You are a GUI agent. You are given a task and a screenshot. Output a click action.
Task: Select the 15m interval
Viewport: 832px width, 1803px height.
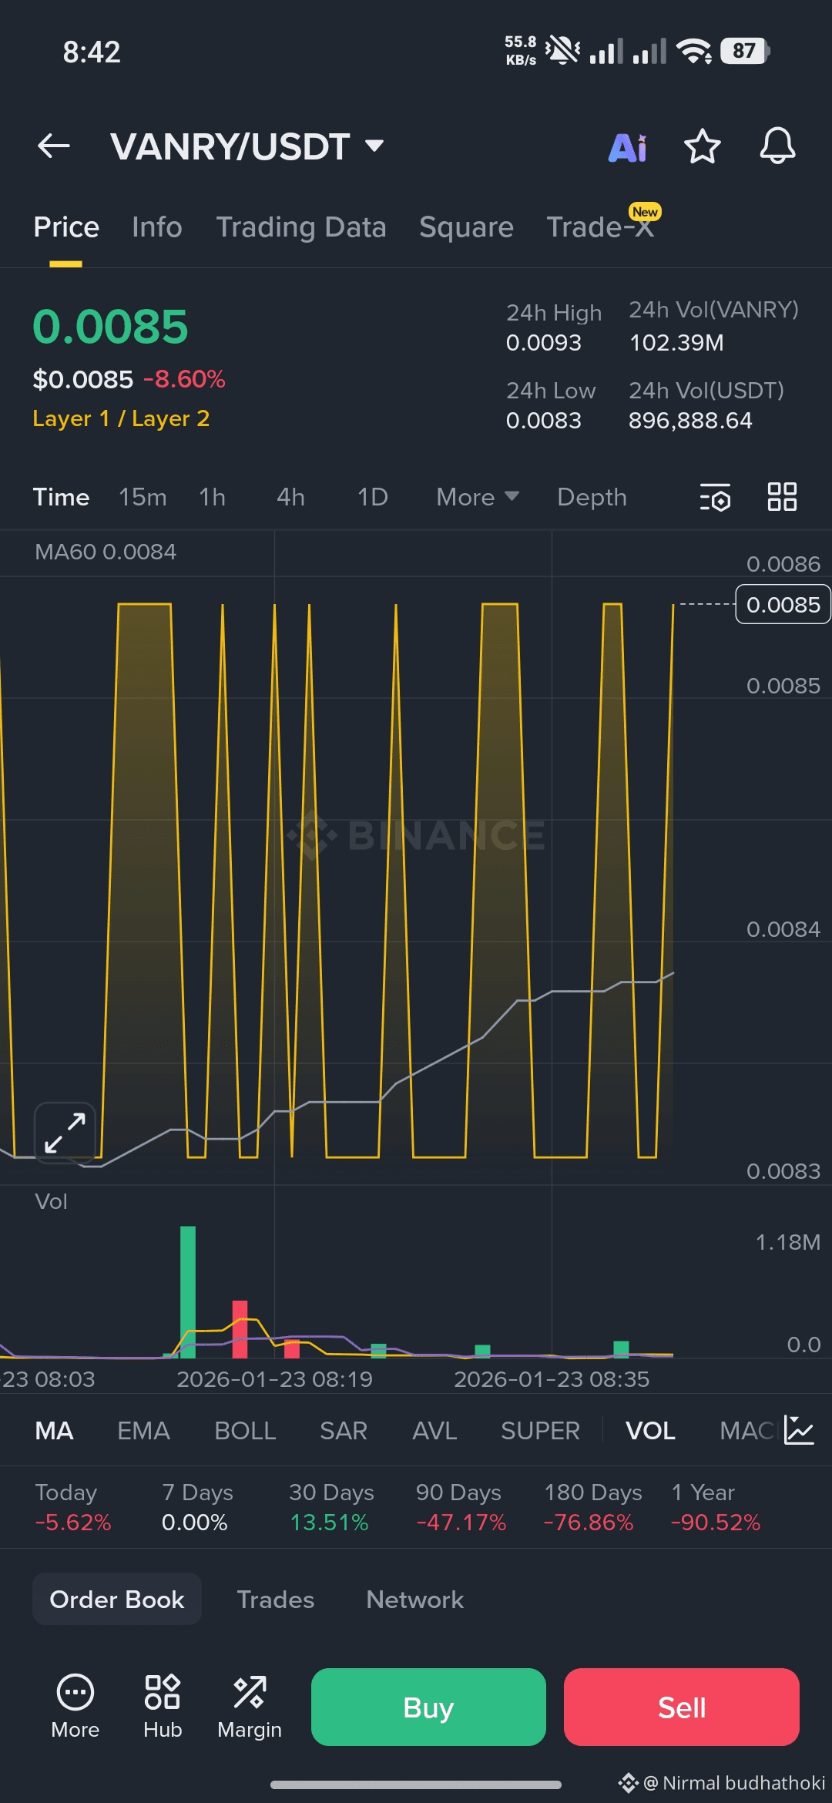pyautogui.click(x=143, y=497)
